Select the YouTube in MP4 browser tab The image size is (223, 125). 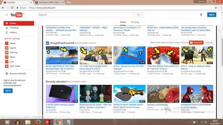pyautogui.click(x=50, y=2)
